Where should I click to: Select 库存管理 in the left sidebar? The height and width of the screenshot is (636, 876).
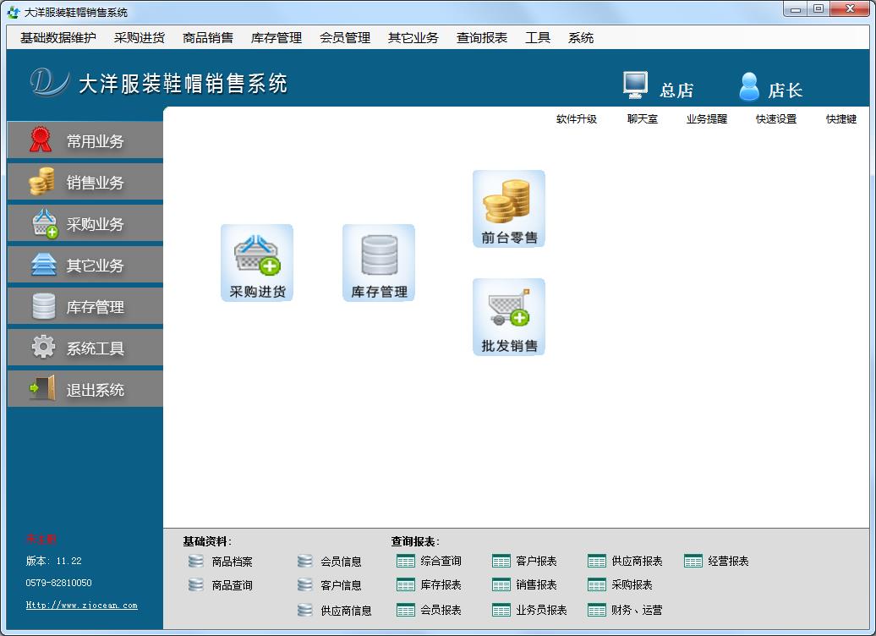pos(85,305)
